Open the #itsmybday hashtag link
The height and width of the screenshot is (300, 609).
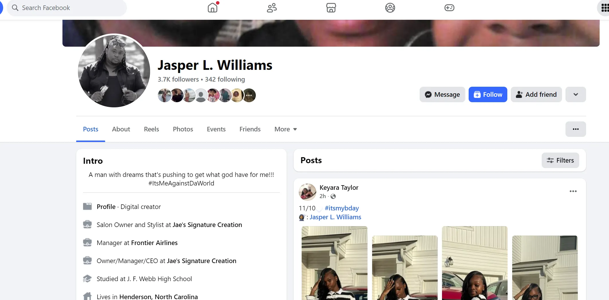tap(341, 208)
